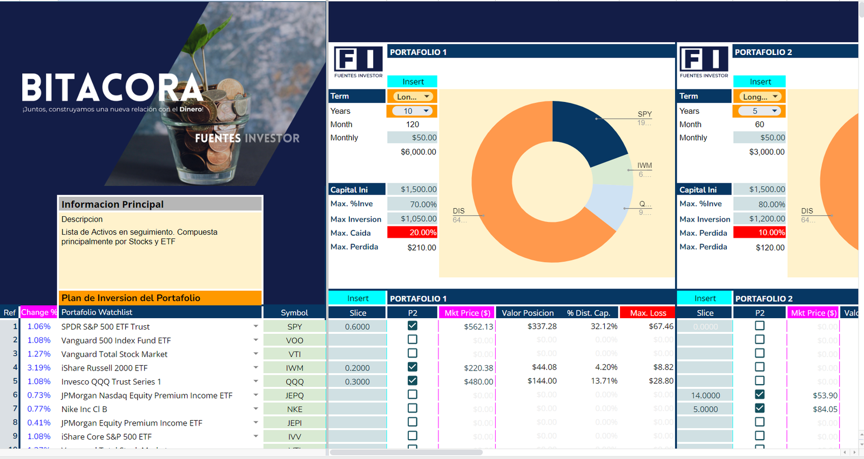Click the Mkt Price value $562.13
Screen dimensions: 864x459
(x=478, y=327)
